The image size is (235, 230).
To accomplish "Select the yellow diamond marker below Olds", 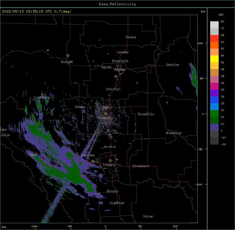I will (x=106, y=114).
